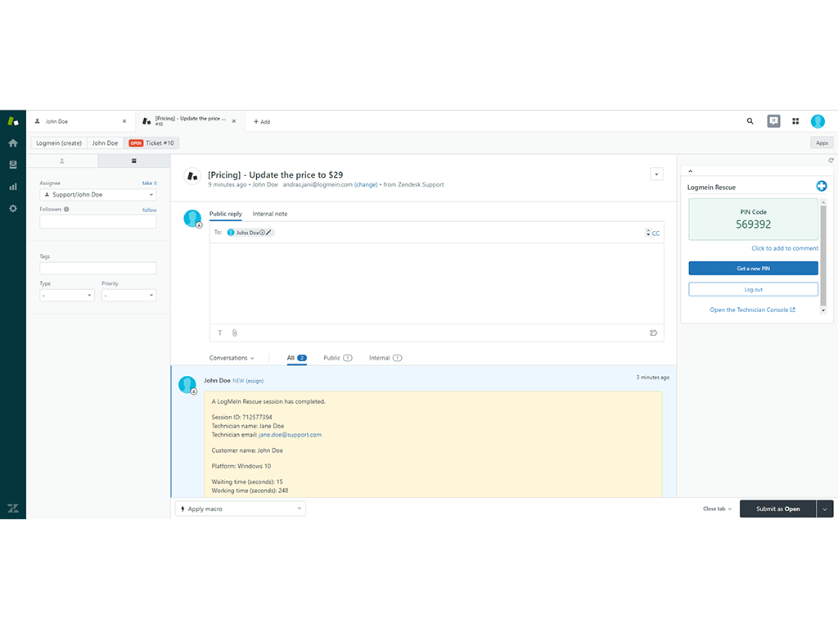Viewport: 838px width, 629px height.
Task: Open the Admin gear icon in the sidebar
Action: 13,208
